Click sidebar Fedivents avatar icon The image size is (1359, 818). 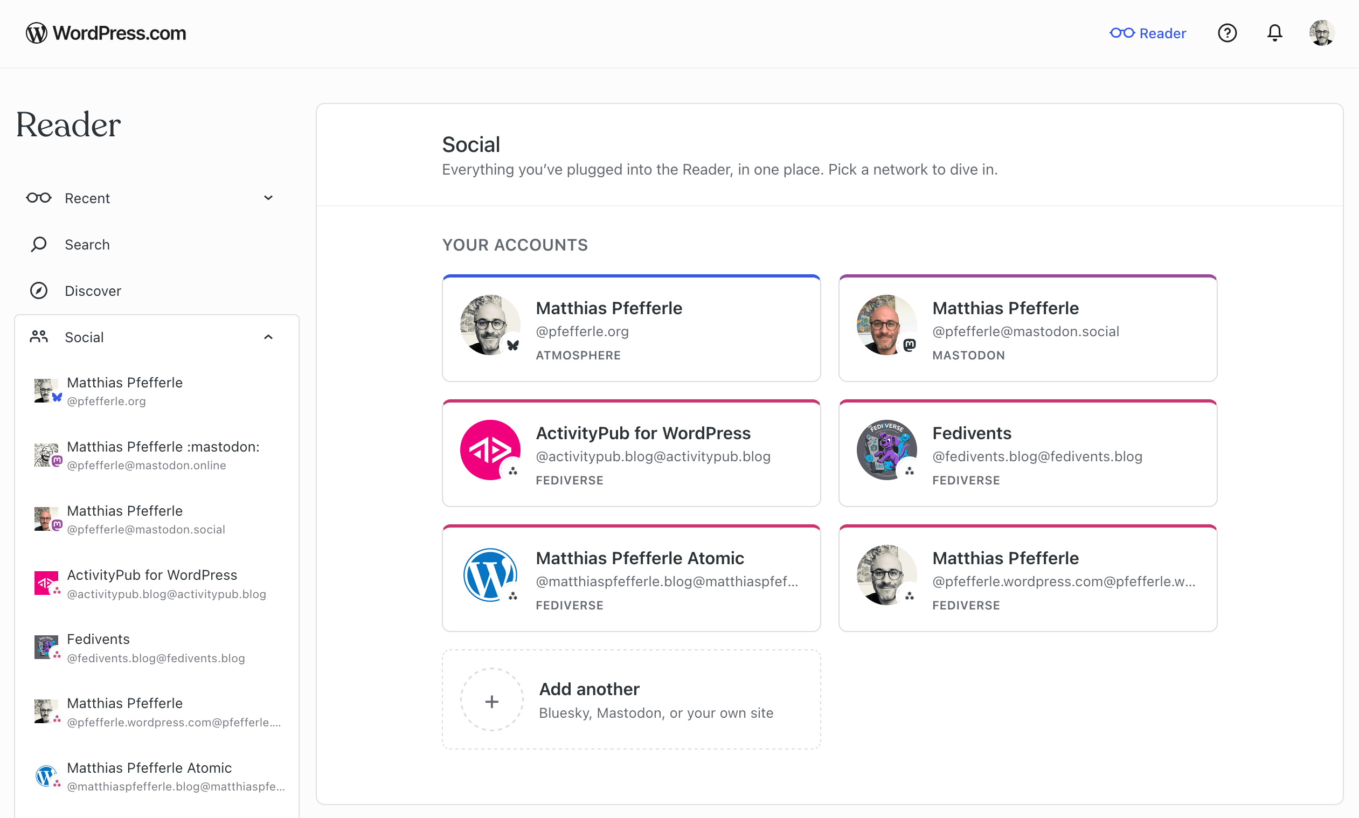46,647
